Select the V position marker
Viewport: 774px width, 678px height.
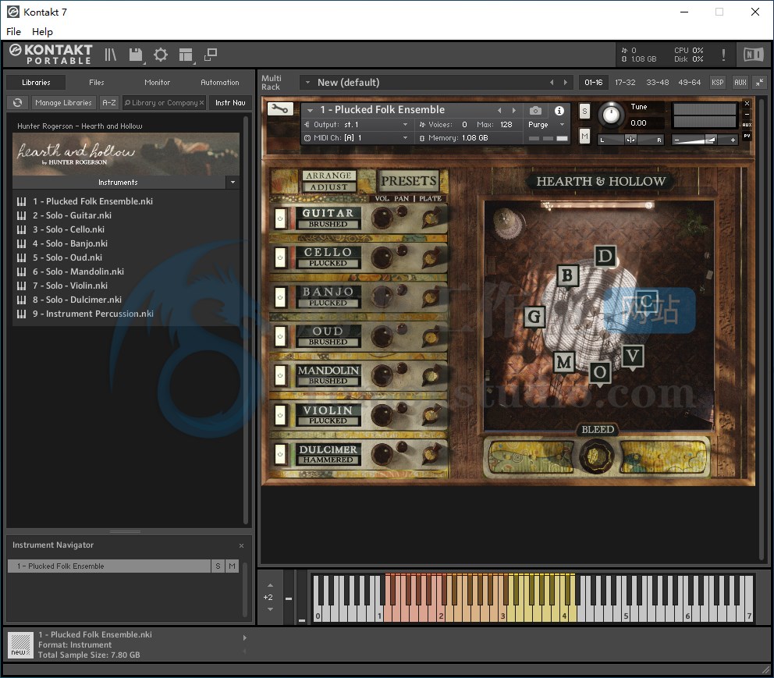pos(633,356)
